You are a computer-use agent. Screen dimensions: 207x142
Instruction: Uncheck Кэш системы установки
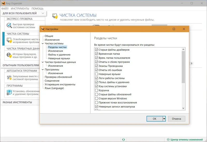97,86
